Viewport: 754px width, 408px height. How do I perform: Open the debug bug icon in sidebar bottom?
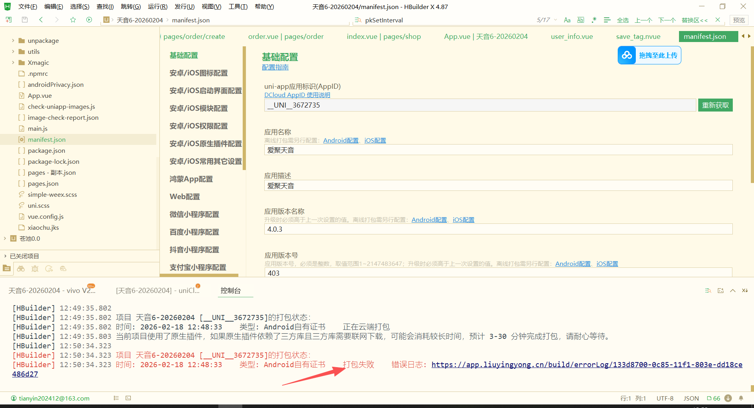[35, 269]
